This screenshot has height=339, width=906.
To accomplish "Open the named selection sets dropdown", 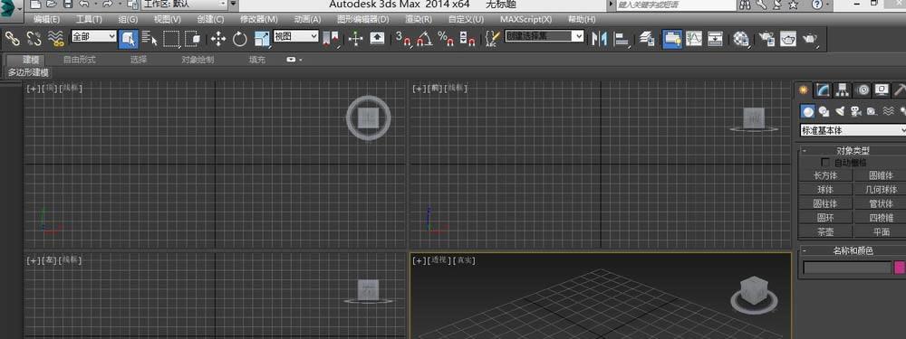I will click(x=545, y=36).
